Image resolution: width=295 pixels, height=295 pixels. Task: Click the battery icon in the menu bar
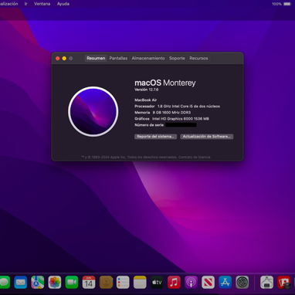(x=287, y=4)
